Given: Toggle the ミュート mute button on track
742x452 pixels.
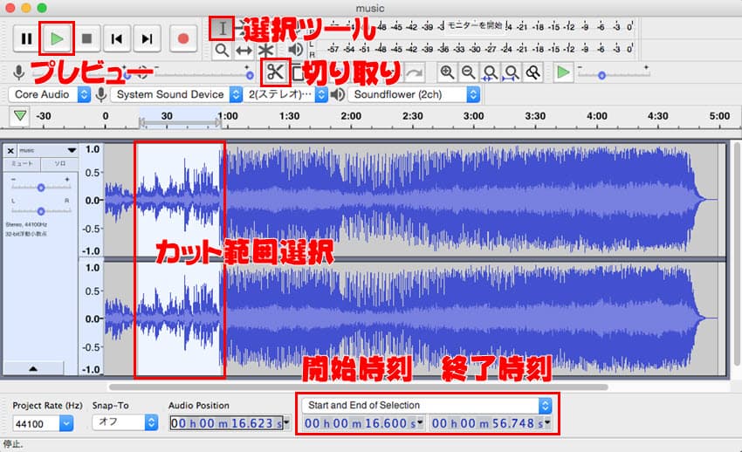Looking at the screenshot, I should click(x=22, y=163).
